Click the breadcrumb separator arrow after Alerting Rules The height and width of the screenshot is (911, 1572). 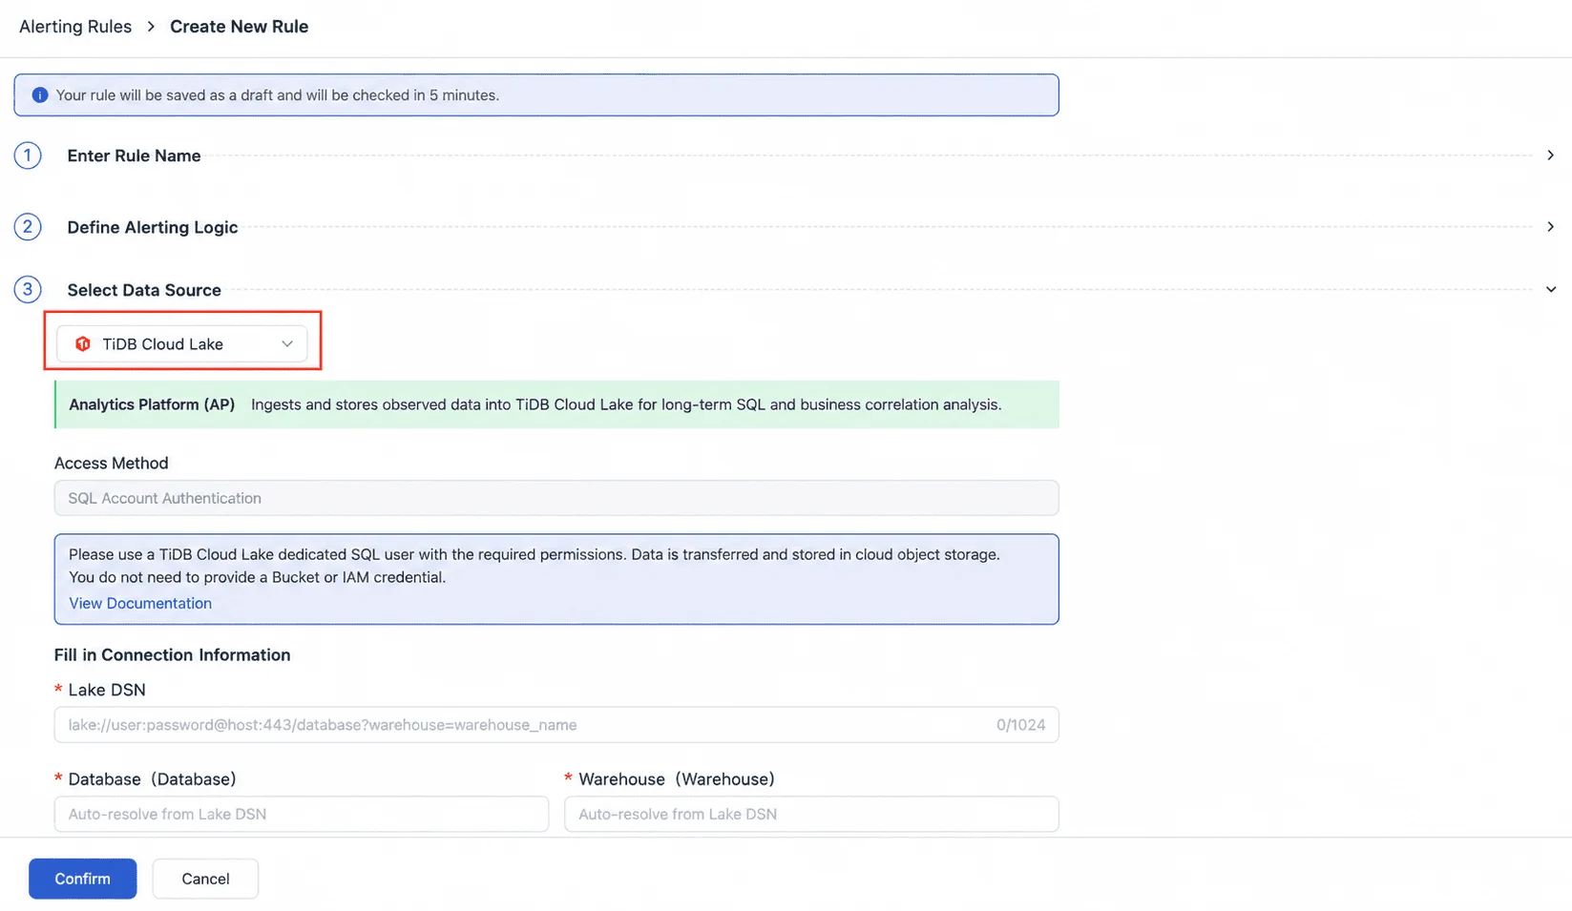(151, 27)
